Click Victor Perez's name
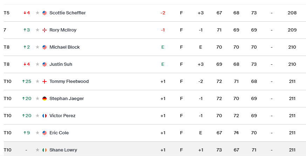This screenshot has width=306, height=156. point(62,116)
